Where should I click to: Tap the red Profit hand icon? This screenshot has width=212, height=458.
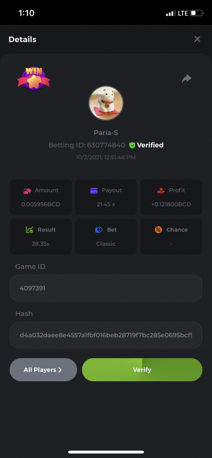(161, 190)
